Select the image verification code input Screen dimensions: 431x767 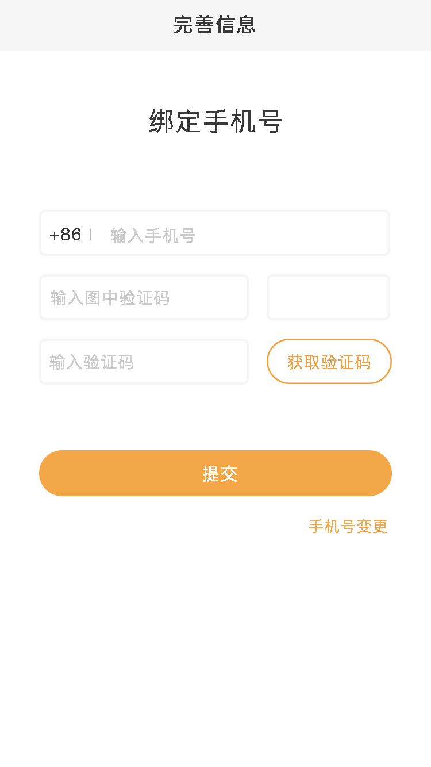[144, 297]
